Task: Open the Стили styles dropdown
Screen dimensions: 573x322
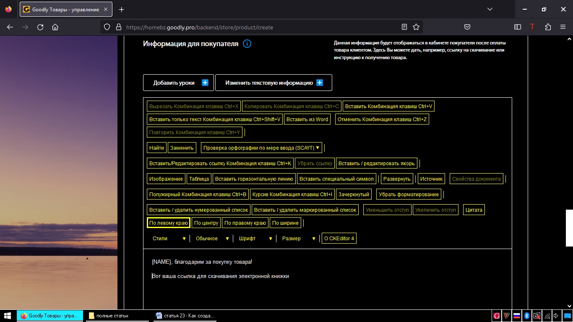Action: pos(169,239)
